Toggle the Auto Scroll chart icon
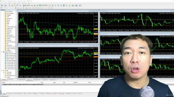Image resolution: width=174 pixels, height=97 pixels. [x=67, y=5]
